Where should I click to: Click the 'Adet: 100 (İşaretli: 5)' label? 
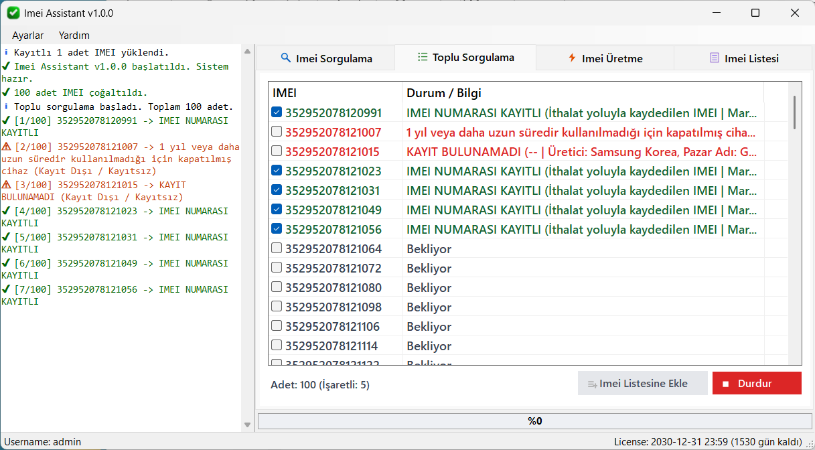[x=320, y=385]
